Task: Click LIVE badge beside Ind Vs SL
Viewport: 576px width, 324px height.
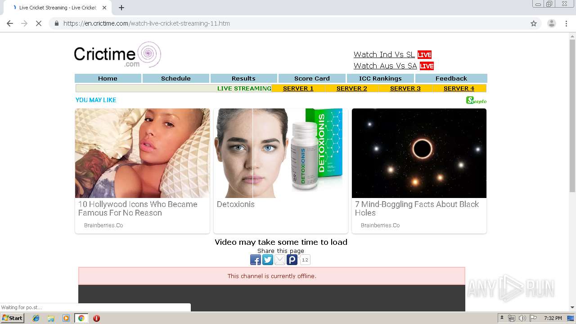Action: 424,54
